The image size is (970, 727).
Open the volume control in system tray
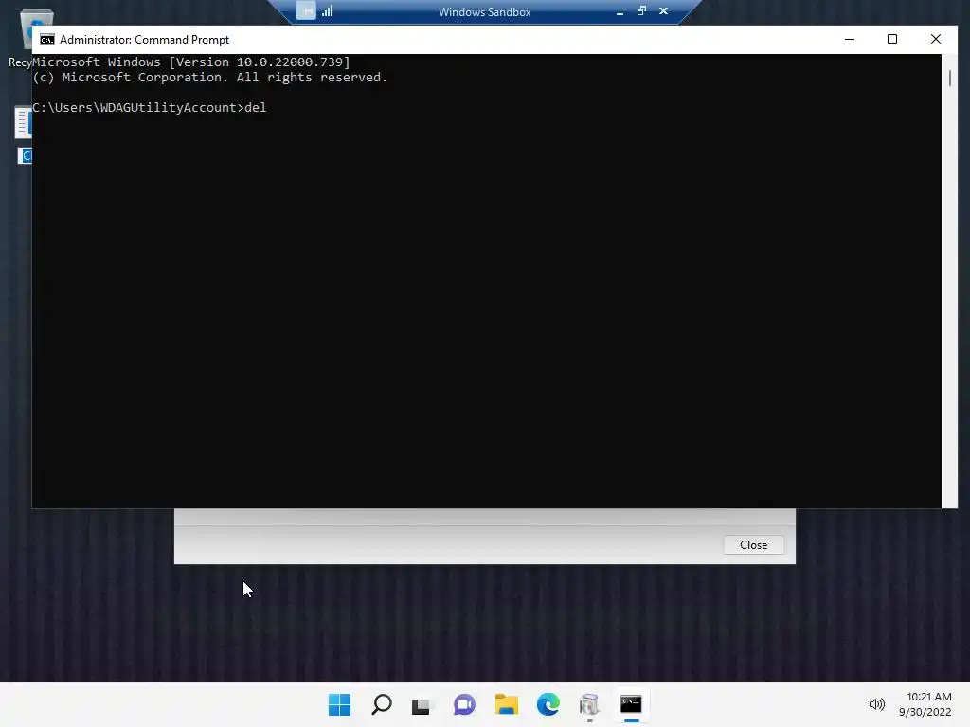(x=876, y=704)
